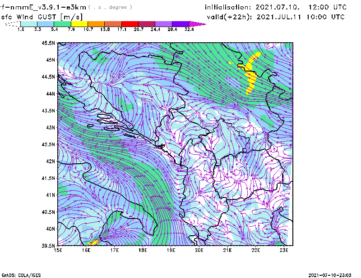Click the legend value 3.3
The height and width of the screenshot is (278, 361).
(37, 29)
